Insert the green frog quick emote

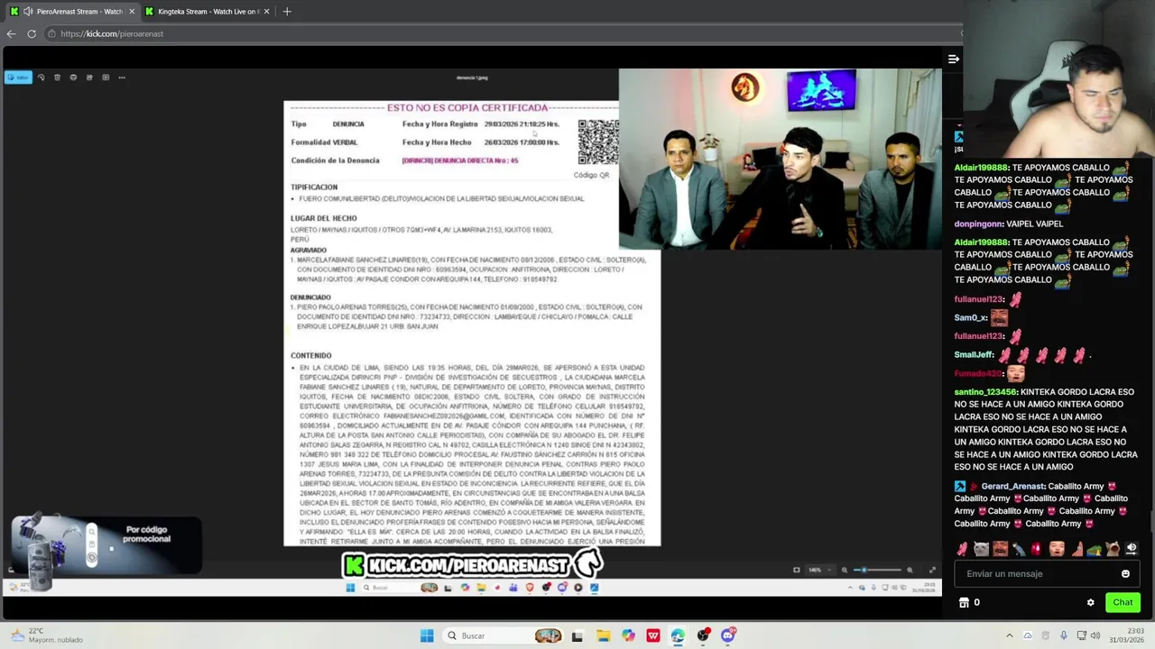[1094, 549]
